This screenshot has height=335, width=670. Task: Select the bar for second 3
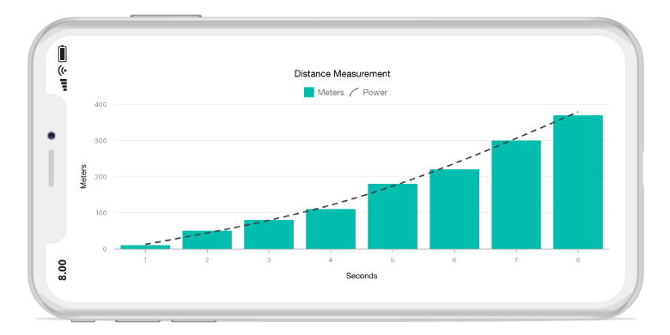(x=269, y=234)
